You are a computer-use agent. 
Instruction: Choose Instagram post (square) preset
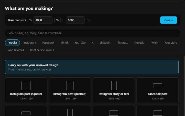[x=26, y=90]
